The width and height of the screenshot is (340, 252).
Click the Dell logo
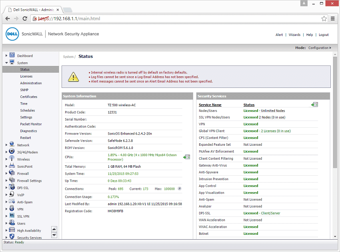(x=12, y=34)
